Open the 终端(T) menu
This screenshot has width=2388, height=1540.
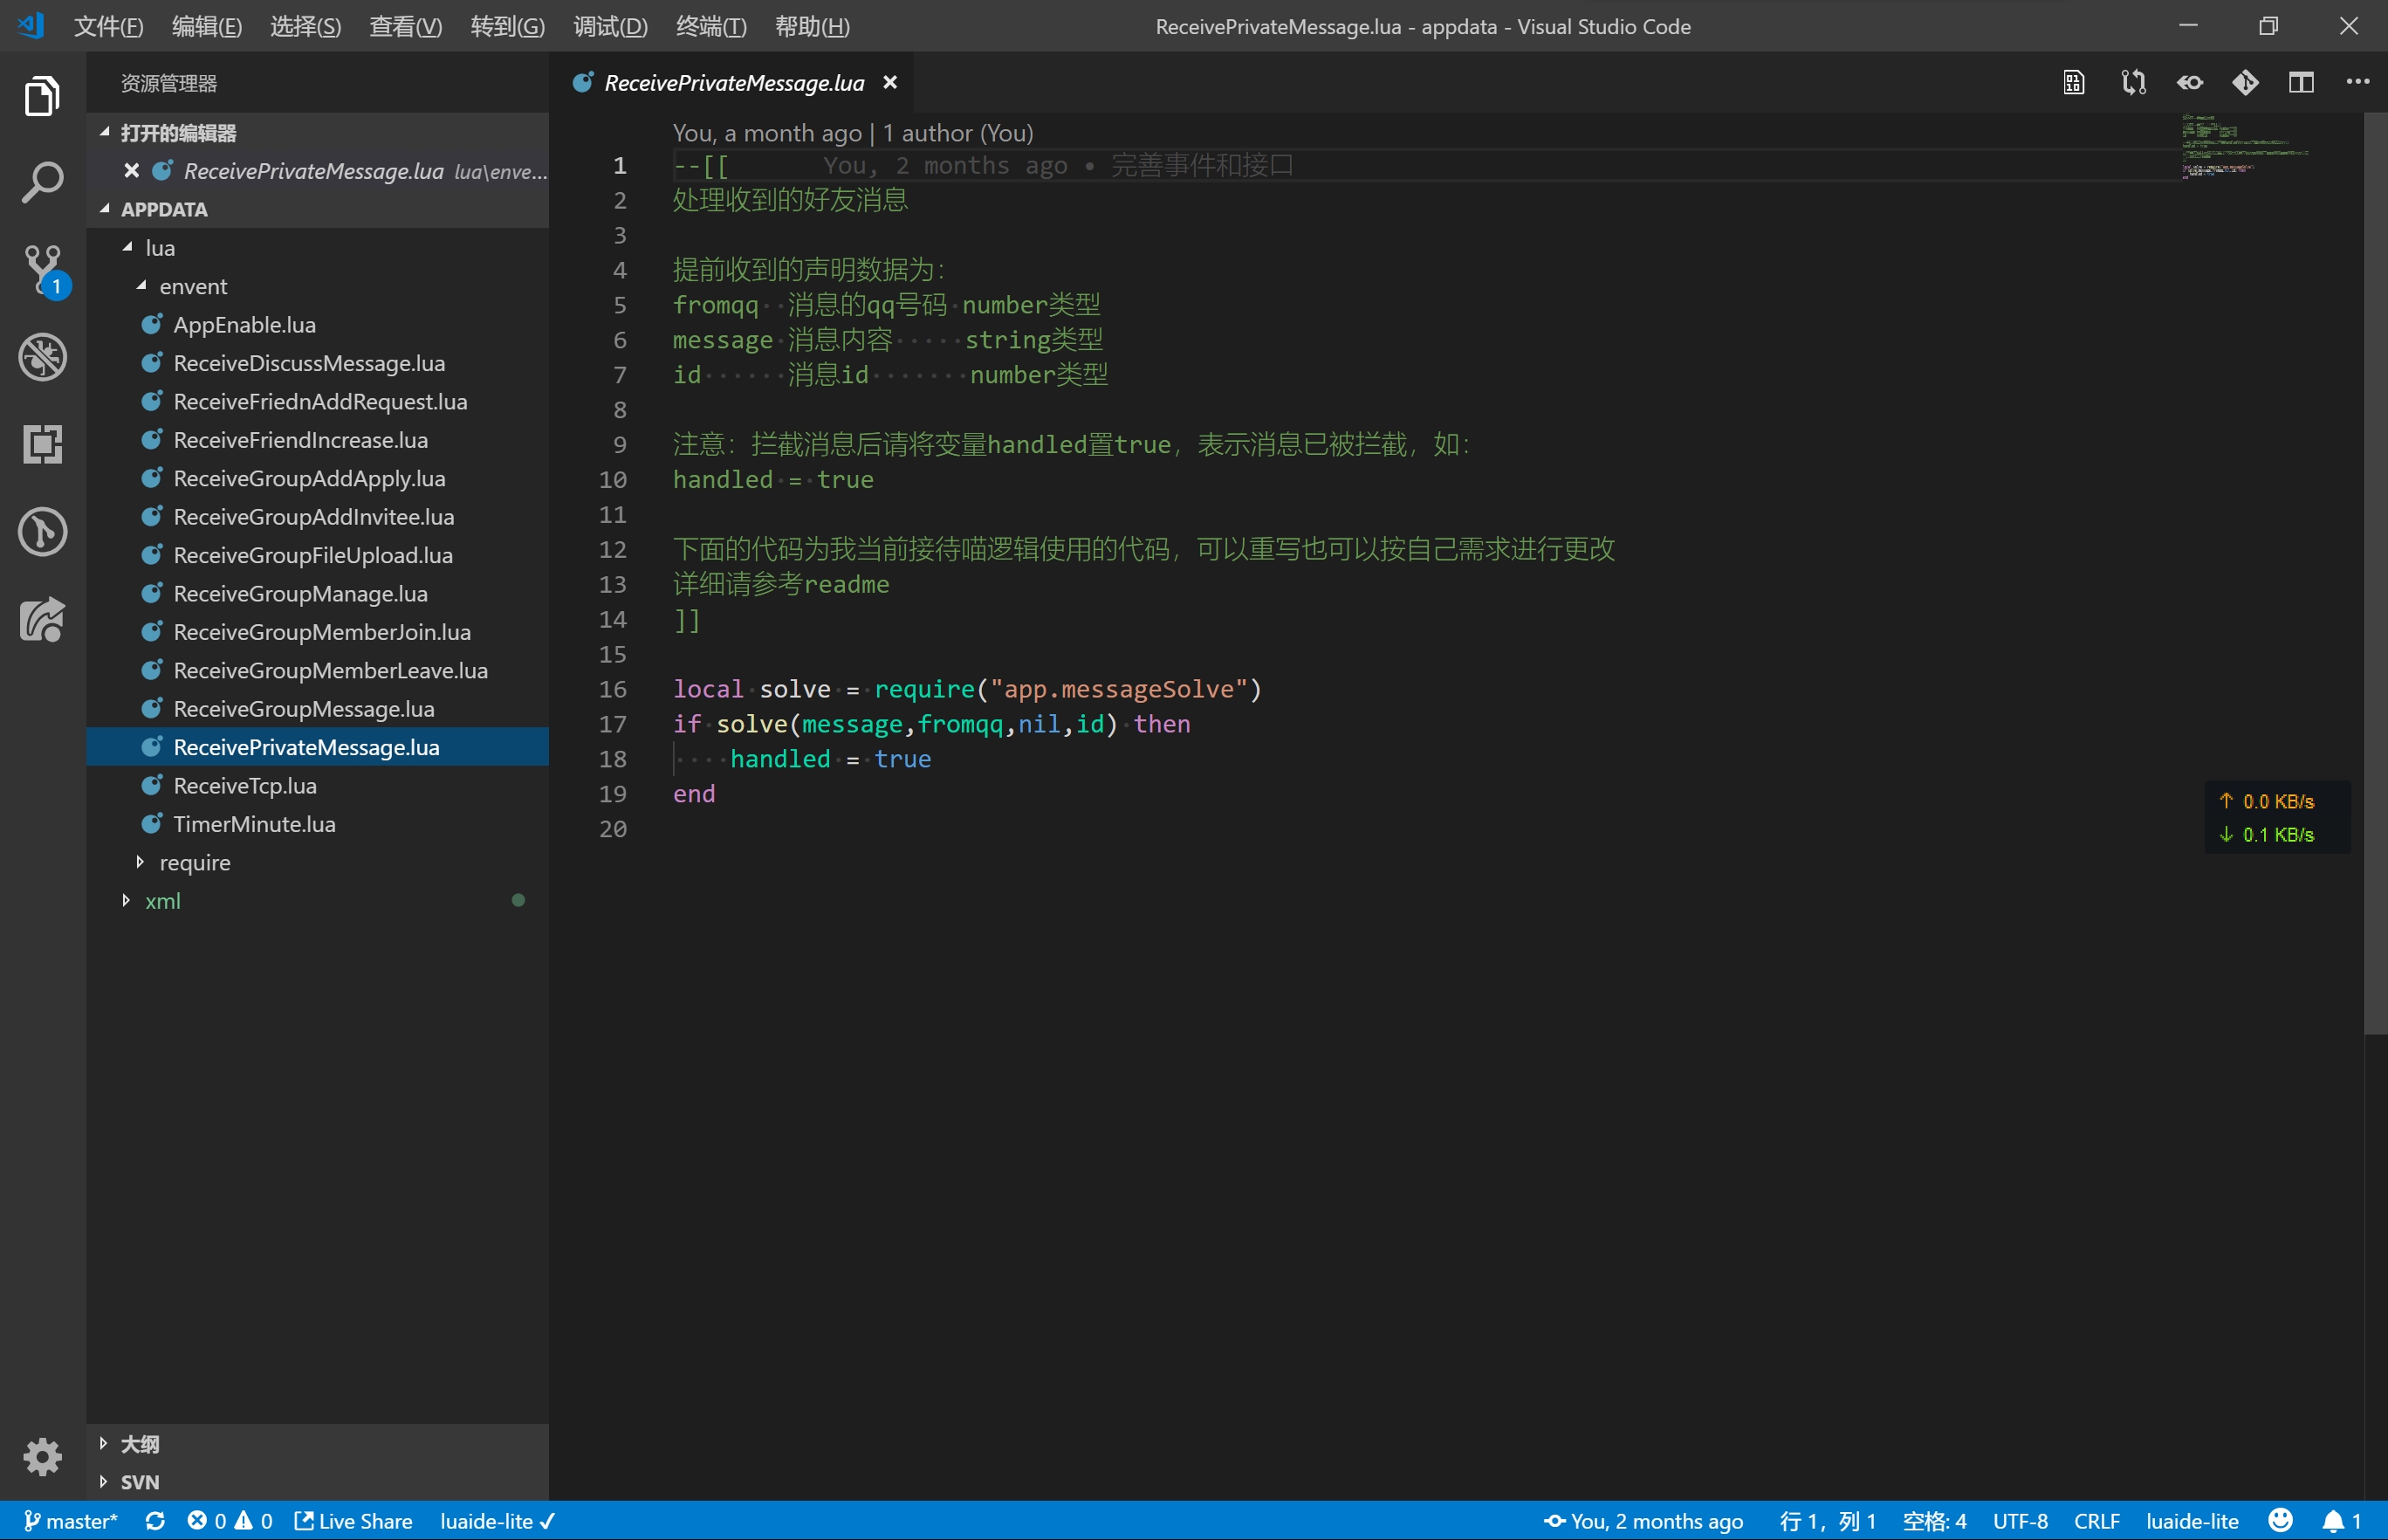pos(710,26)
